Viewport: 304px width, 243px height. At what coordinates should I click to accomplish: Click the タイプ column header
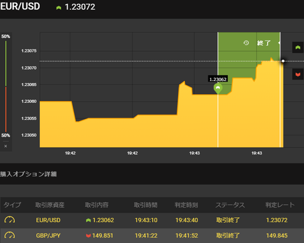tap(12, 204)
